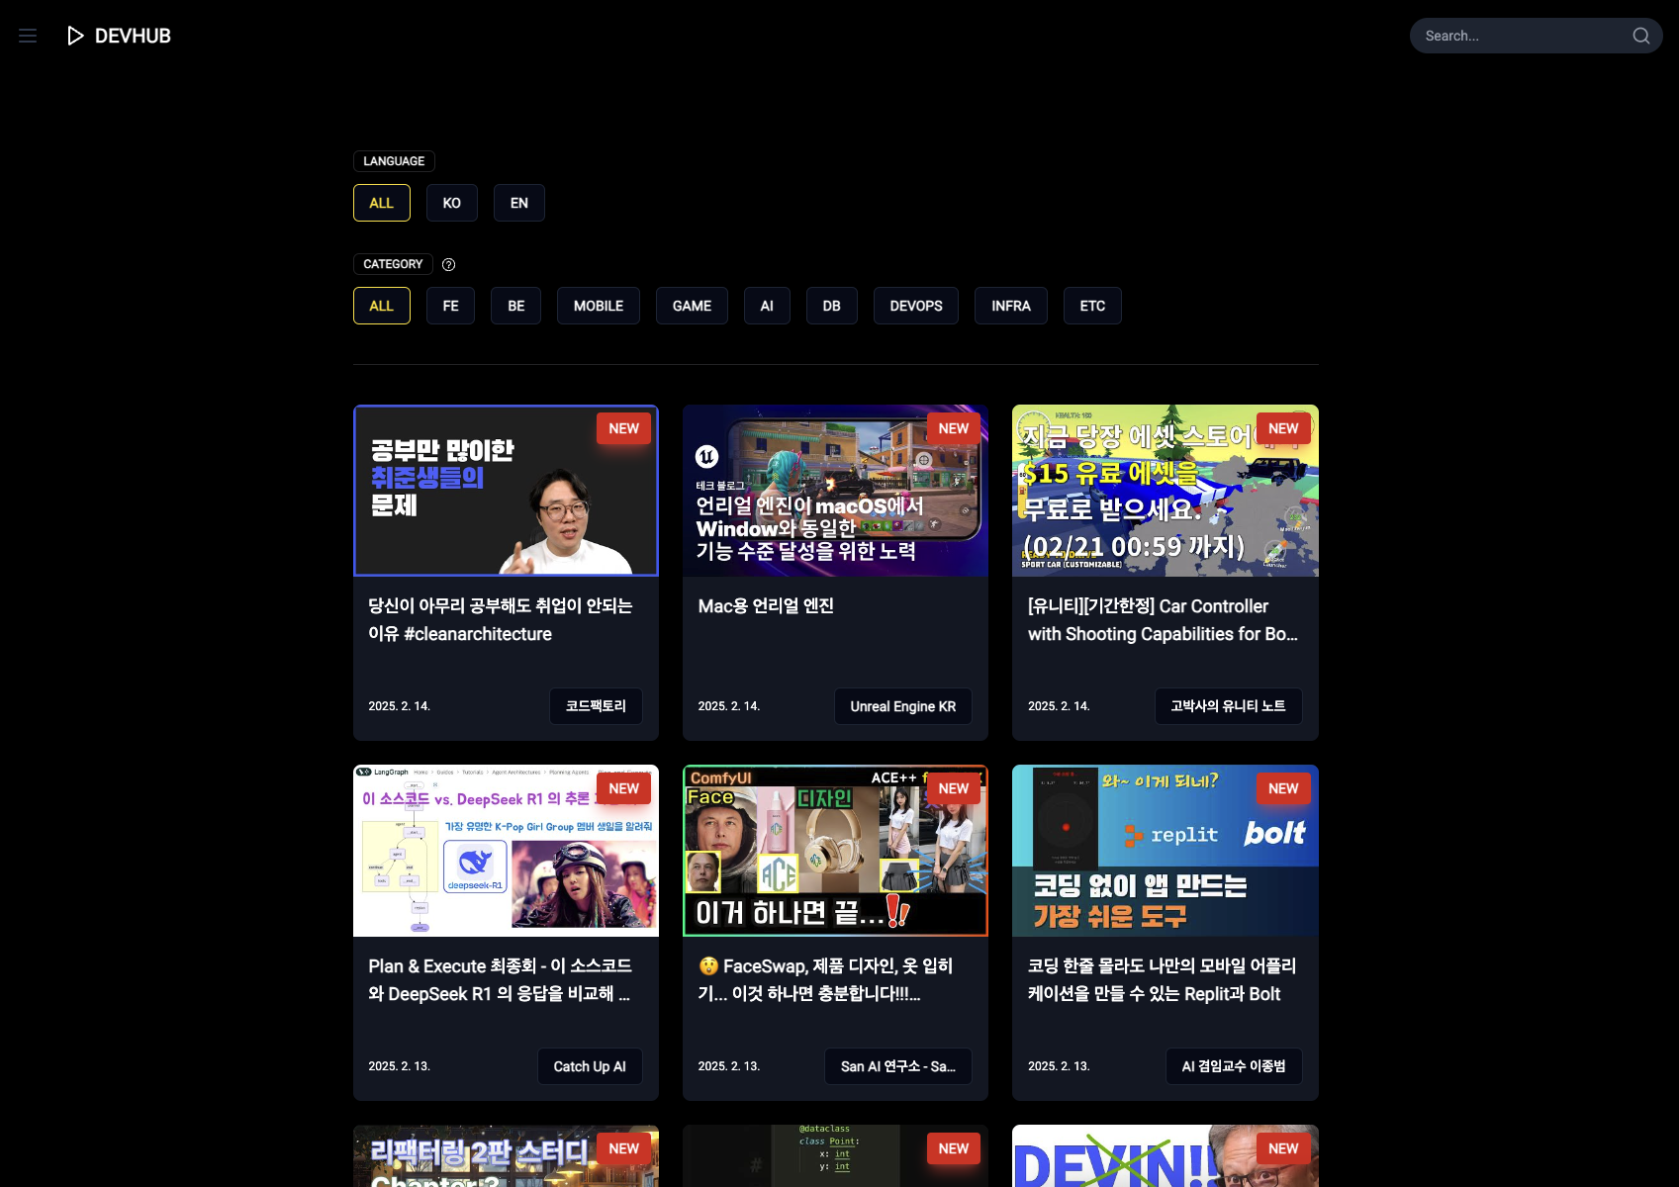Screen dimensions: 1679x1187
Task: Click the CATEGORY filter label
Action: tap(393, 264)
